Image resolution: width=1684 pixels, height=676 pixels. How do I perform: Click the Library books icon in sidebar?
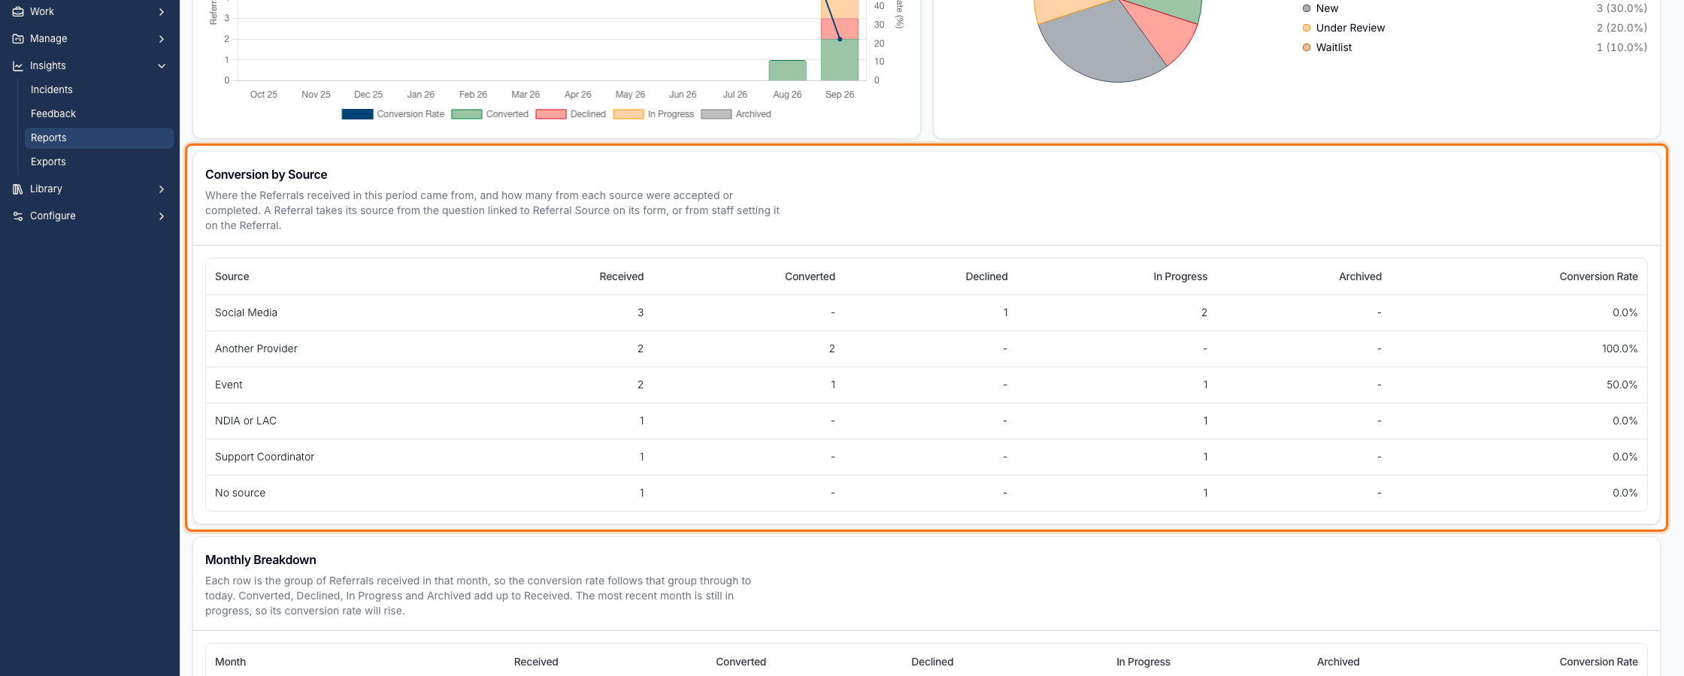pos(18,189)
